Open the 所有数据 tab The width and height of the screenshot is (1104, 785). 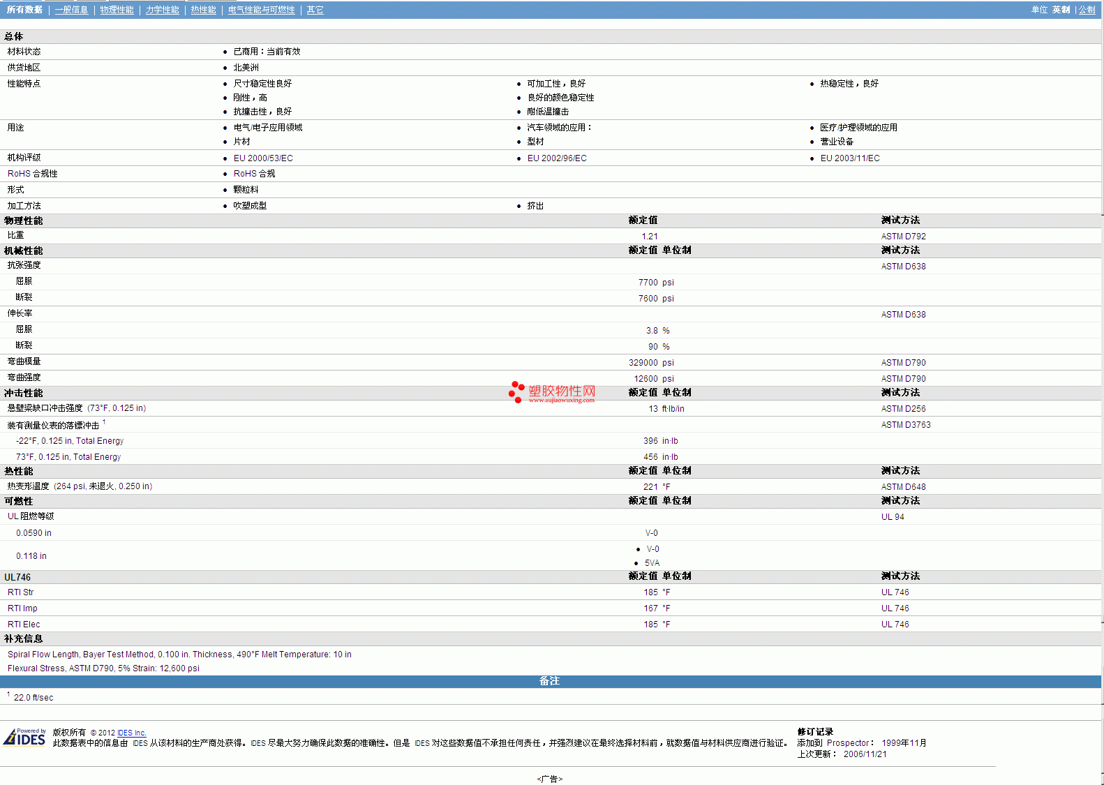click(x=24, y=10)
